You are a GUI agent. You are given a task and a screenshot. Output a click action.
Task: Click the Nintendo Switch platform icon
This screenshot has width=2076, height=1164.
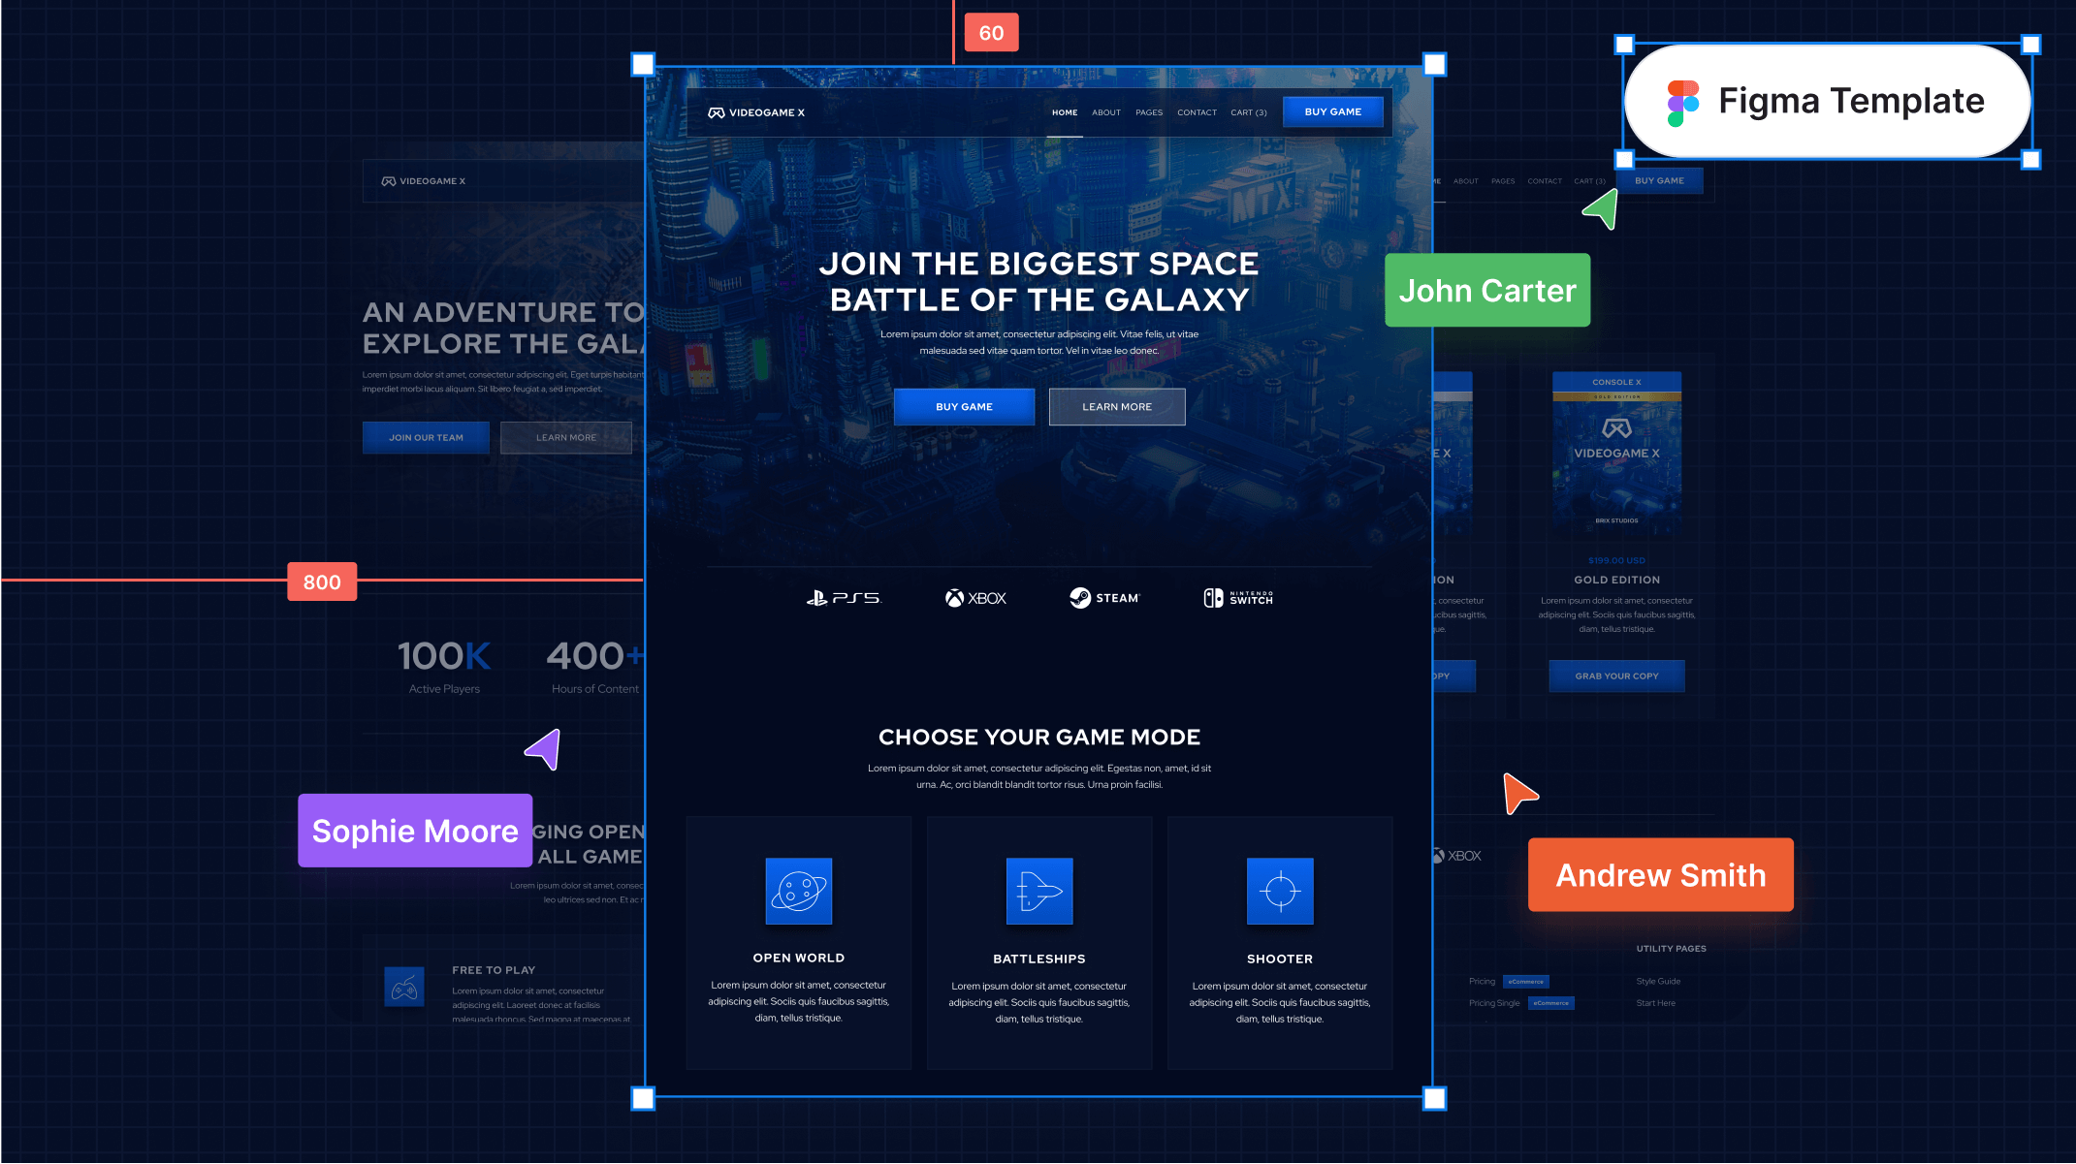tap(1236, 597)
